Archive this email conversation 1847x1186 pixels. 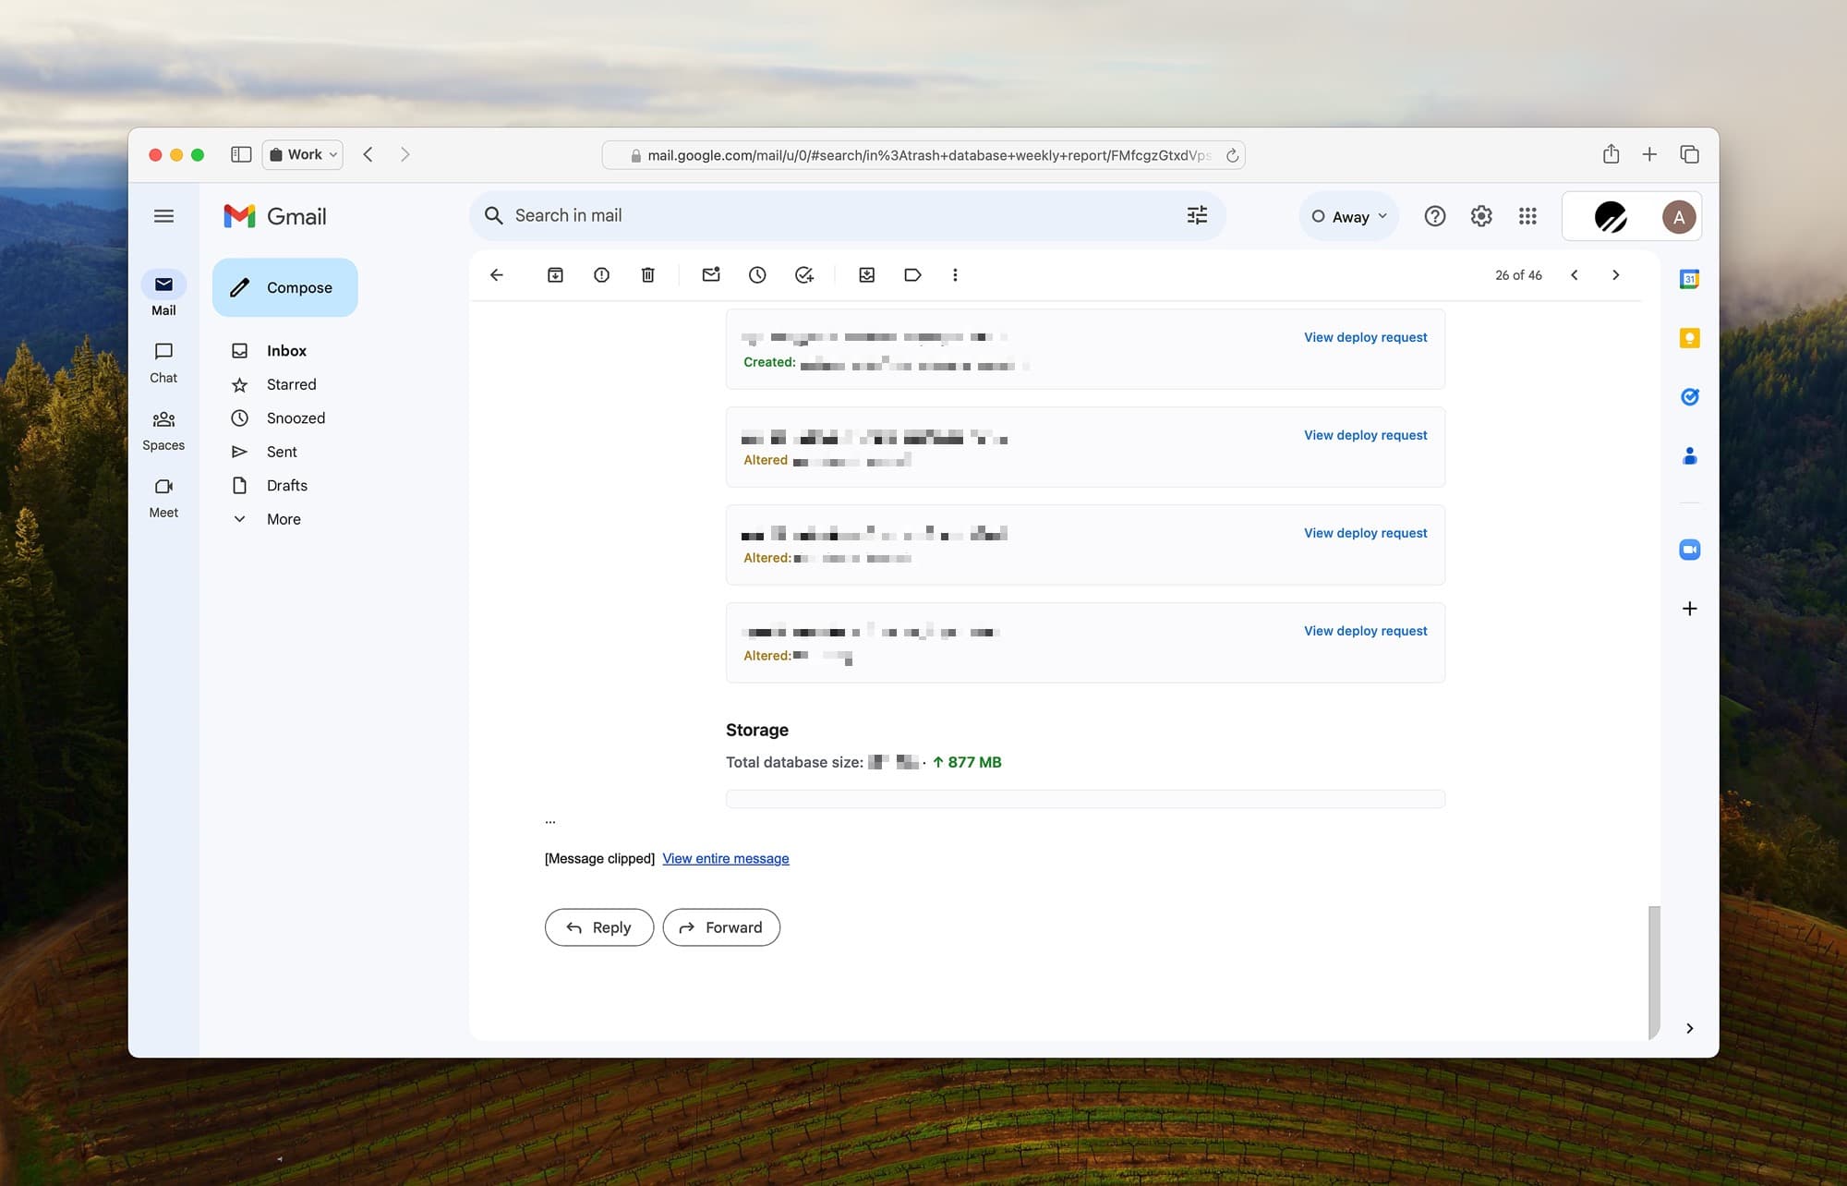[x=555, y=274]
